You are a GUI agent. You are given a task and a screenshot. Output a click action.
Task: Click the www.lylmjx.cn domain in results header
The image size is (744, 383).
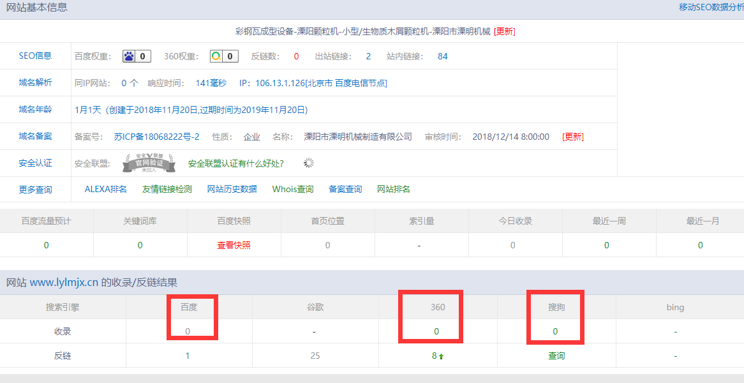click(x=64, y=282)
